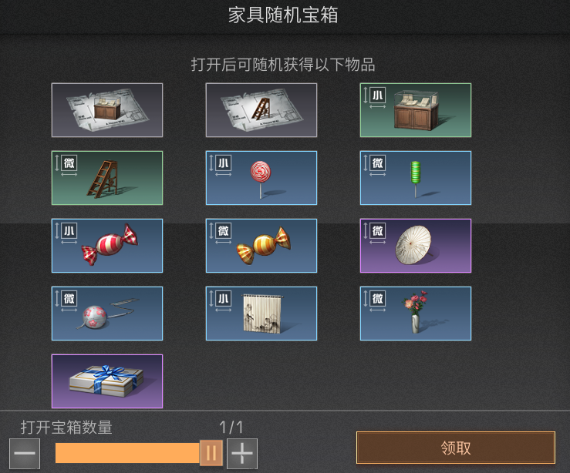Click the orange quantity slider bar
The height and width of the screenshot is (473, 570).
pyautogui.click(x=127, y=453)
